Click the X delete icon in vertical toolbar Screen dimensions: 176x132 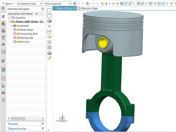point(50,26)
